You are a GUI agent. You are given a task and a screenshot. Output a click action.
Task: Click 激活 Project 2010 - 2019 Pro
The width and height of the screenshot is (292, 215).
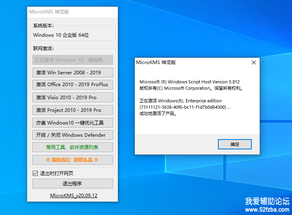click(73, 110)
